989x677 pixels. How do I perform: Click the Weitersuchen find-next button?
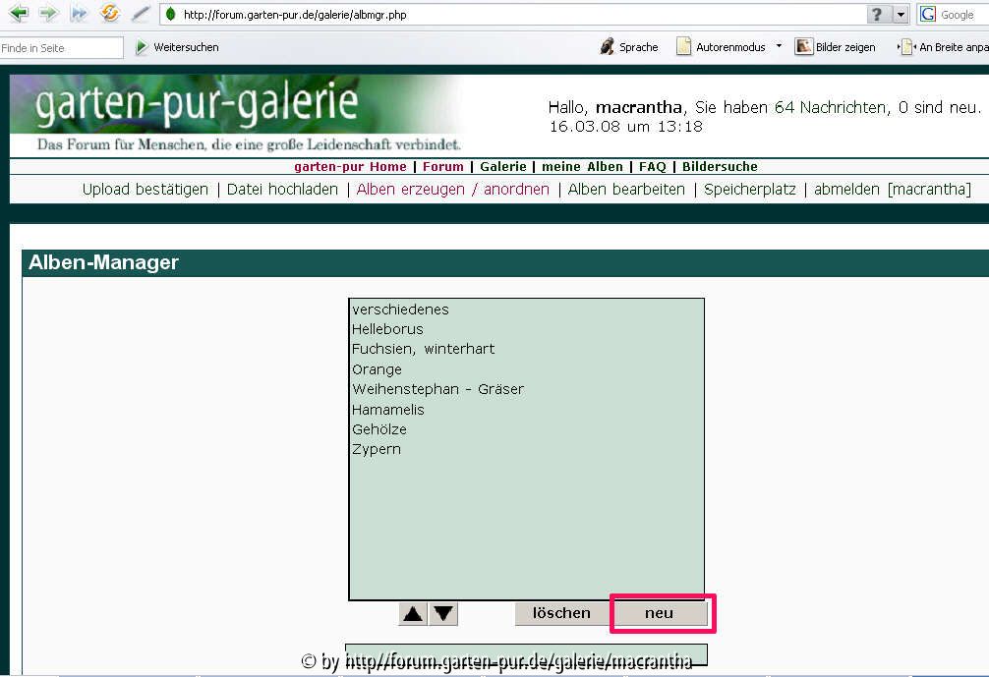coord(177,47)
